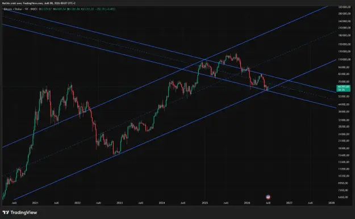The width and height of the screenshot is (355, 219).
Task: Click the 2028 label on time axis
Action: (332, 203)
